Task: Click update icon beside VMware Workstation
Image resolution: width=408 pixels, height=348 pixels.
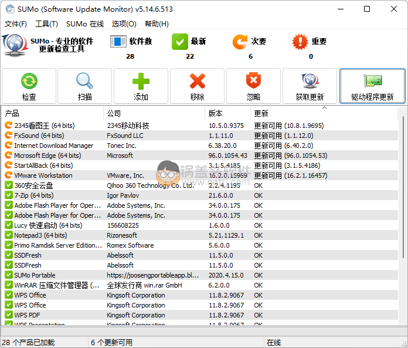Action: pos(9,175)
